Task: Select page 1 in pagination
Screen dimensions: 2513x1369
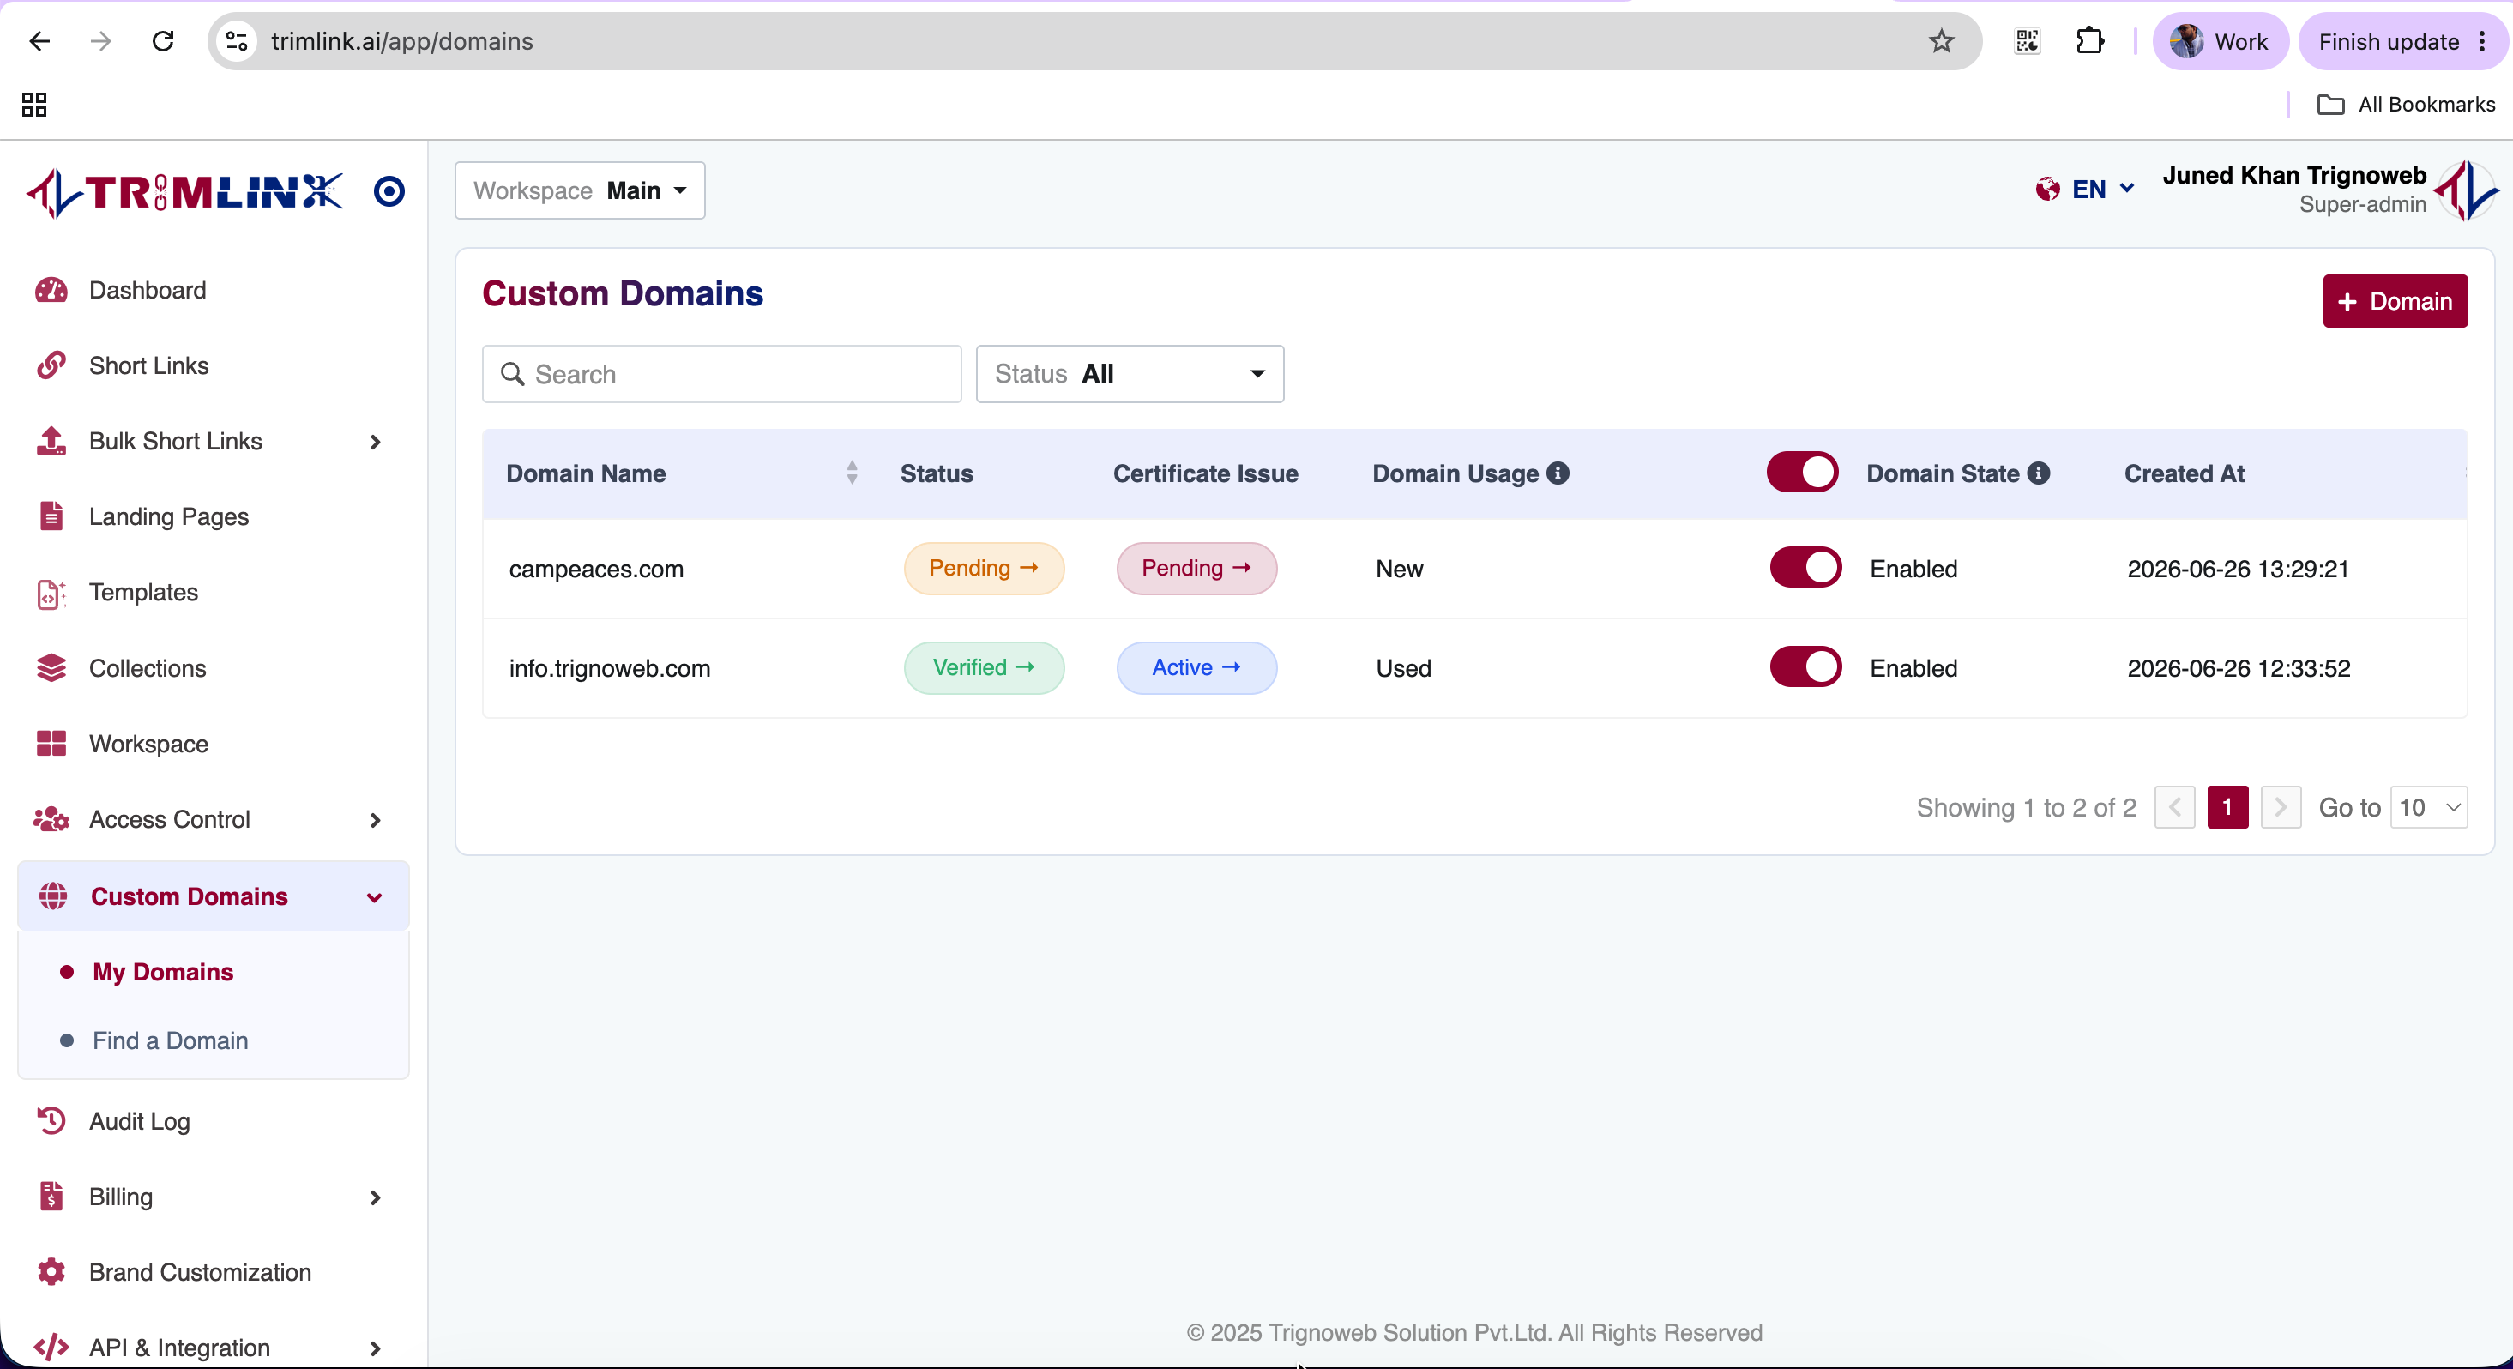Action: 2227,807
